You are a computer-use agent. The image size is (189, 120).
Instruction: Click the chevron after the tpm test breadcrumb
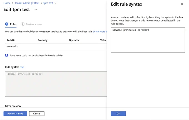coord(55,3)
